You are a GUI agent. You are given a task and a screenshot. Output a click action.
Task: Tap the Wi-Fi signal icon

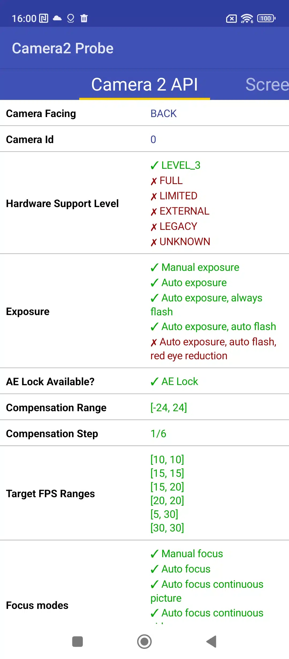coord(247,18)
